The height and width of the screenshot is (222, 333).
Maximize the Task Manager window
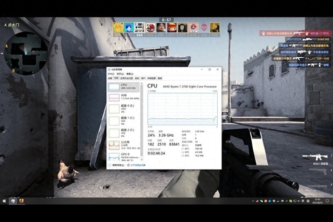click(x=210, y=69)
